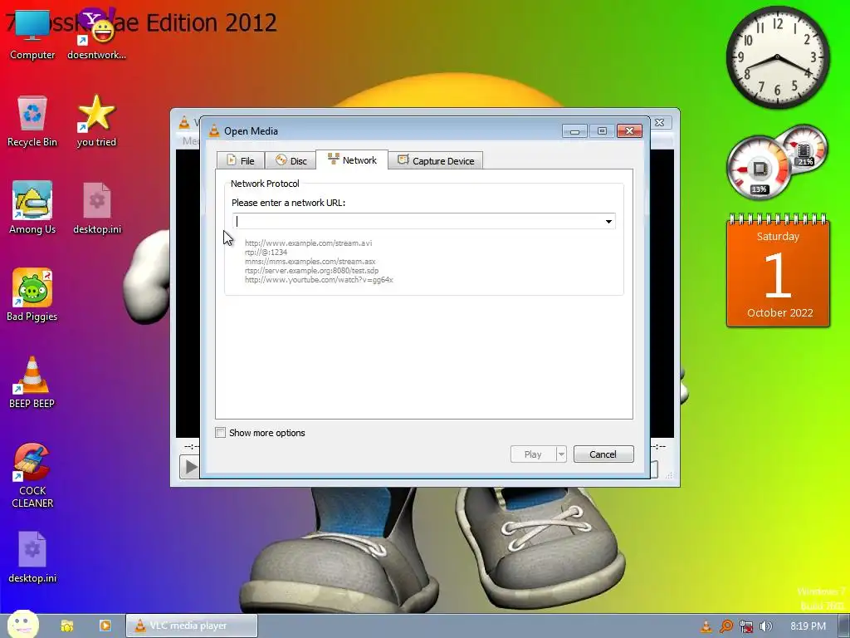Click the Show desktop button

844,626
